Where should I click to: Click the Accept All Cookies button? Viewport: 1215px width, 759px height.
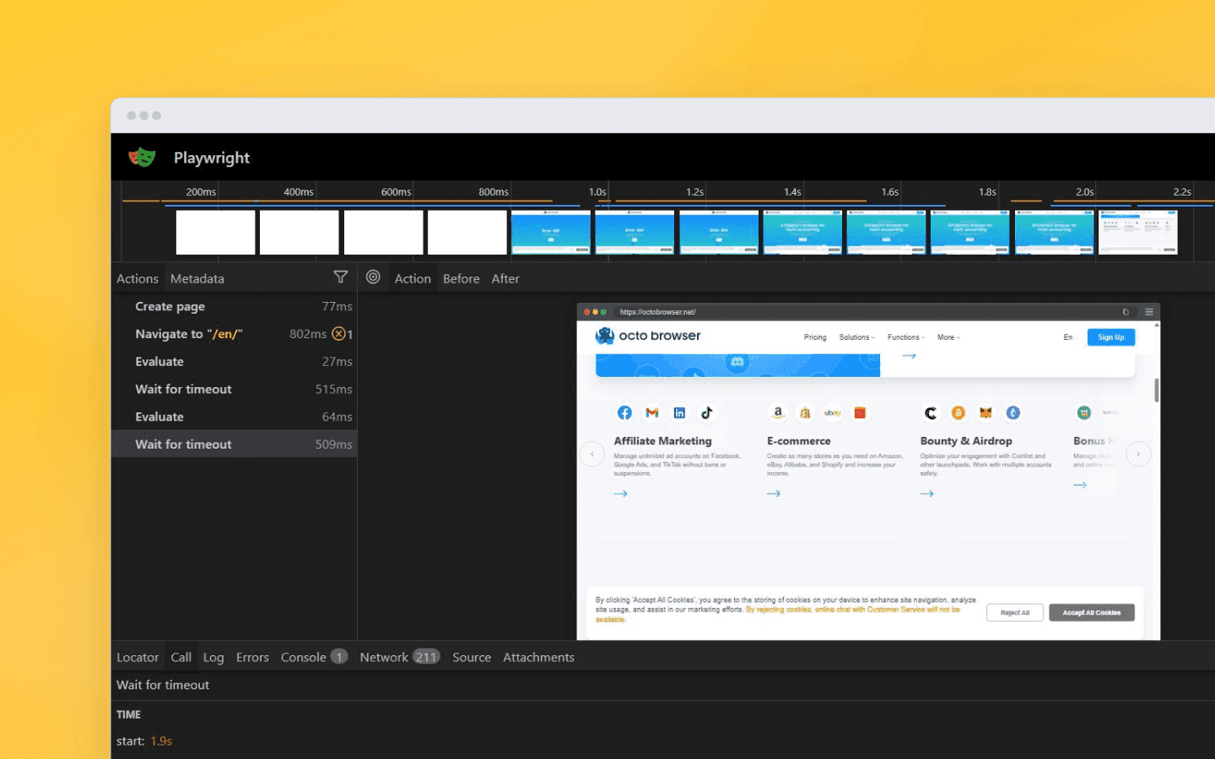pos(1092,612)
